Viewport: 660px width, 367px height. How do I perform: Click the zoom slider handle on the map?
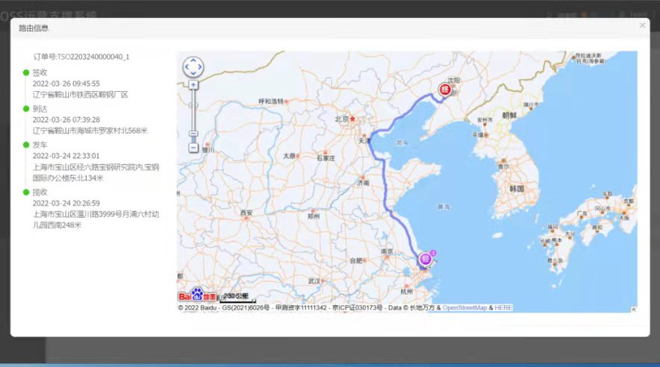193,134
